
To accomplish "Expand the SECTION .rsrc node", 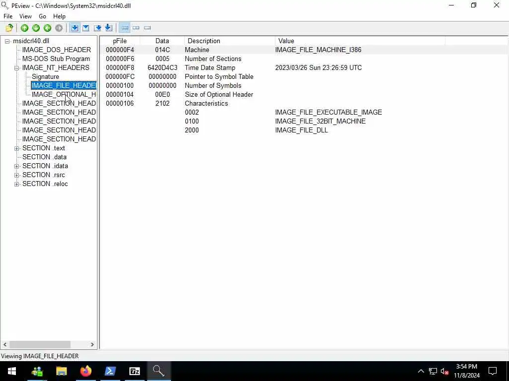I will (16, 175).
